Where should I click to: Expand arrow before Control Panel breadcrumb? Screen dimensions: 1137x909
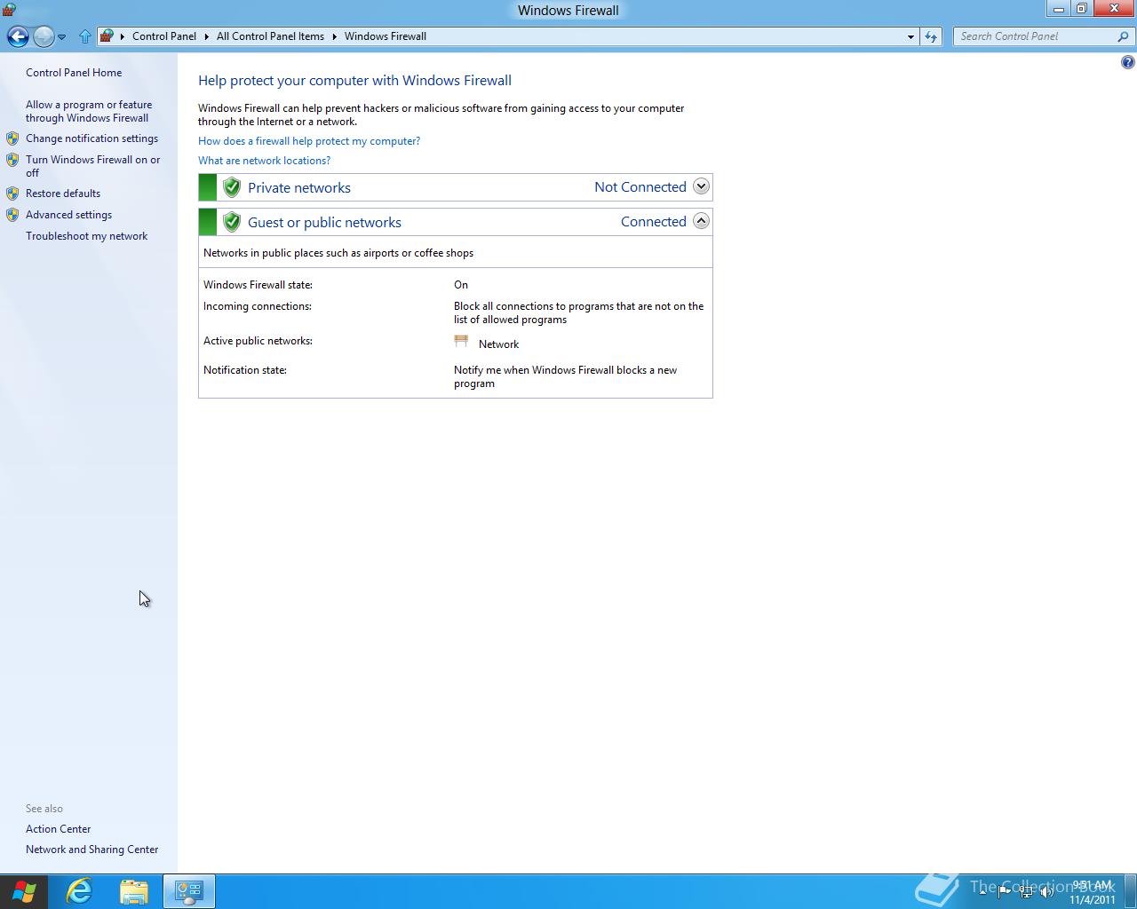click(x=123, y=36)
